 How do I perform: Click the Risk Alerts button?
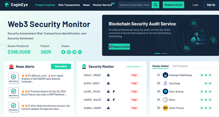(x=61, y=67)
